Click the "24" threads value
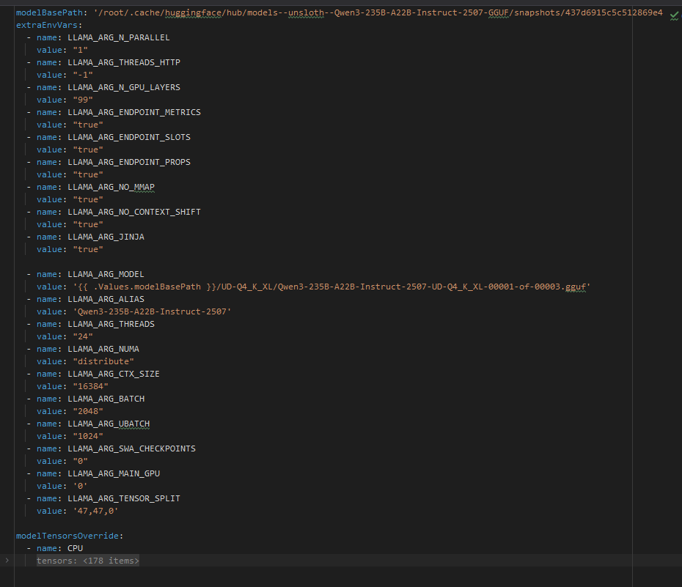Screen dimensions: 682x587 83,336
